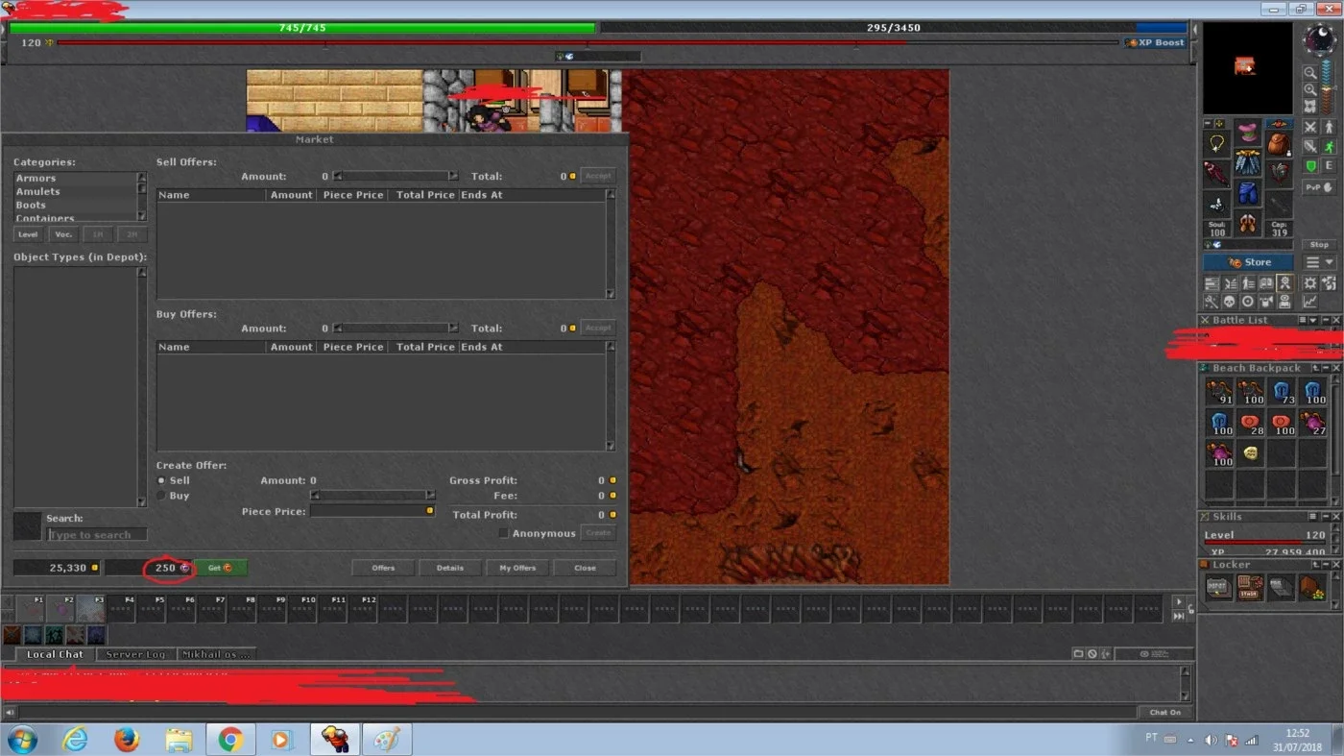
Task: Zoom in the minimap
Action: coord(1310,89)
